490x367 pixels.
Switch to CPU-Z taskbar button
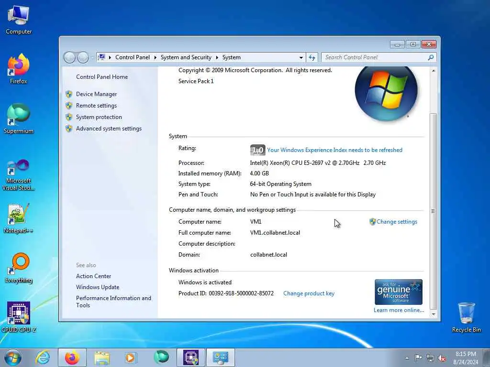191,357
